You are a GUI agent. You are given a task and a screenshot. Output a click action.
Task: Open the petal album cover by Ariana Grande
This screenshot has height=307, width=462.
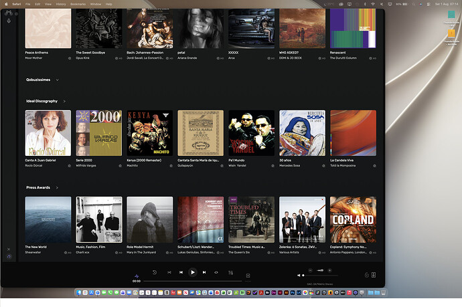click(200, 28)
